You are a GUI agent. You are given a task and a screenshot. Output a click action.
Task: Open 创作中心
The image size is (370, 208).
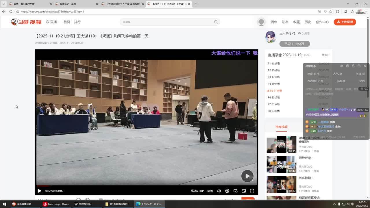pyautogui.click(x=322, y=22)
